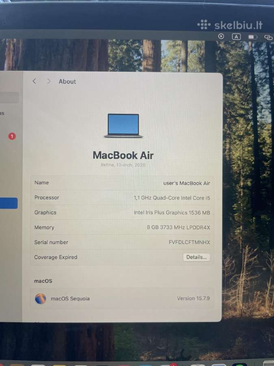
Task: Click the Version 15.7.9 text
Action: coord(193,298)
